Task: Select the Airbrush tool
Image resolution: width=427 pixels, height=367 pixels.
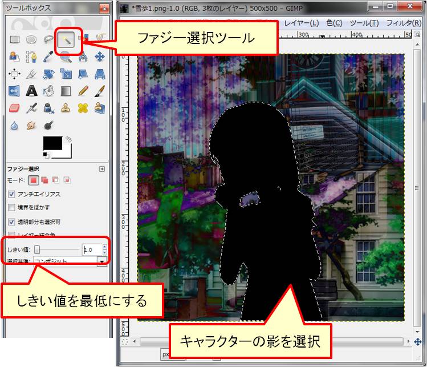Action: point(31,108)
